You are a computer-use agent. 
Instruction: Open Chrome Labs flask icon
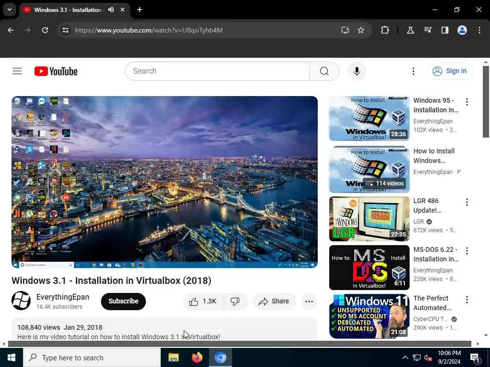pyautogui.click(x=410, y=30)
